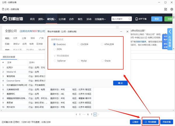
Task: Open 首页 in the site navigation
Action: tap(32, 19)
